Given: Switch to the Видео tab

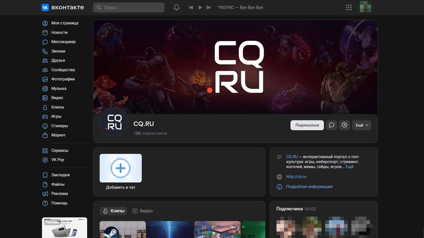Looking at the screenshot, I should (x=143, y=211).
